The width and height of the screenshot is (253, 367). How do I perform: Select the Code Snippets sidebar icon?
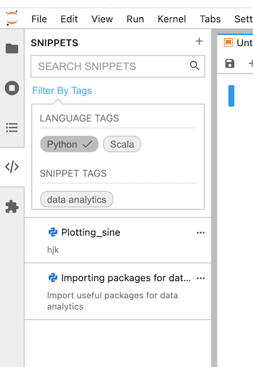click(12, 167)
